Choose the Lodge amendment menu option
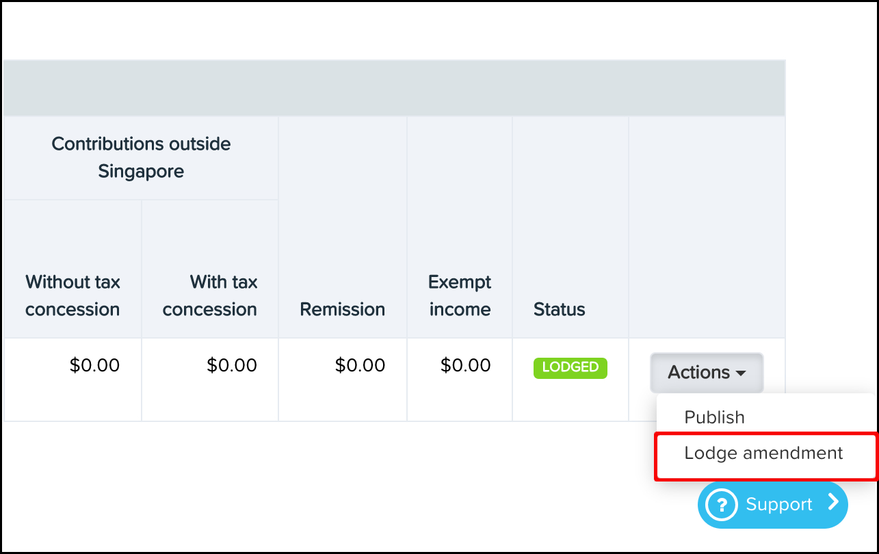The image size is (879, 554). [763, 453]
